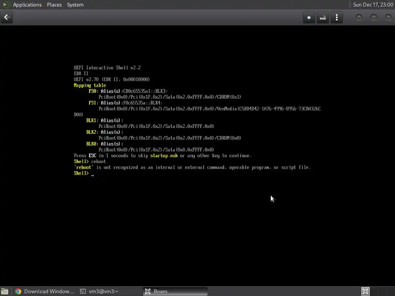The width and height of the screenshot is (395, 296).
Task: Click the 'EDK II' line
Action: (x=81, y=74)
